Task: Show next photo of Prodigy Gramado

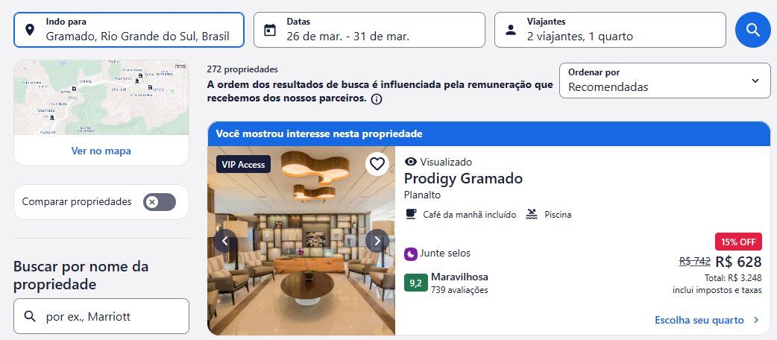Action: coord(377,241)
